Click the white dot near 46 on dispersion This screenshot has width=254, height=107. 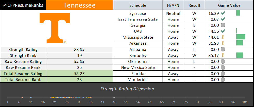click(114, 97)
